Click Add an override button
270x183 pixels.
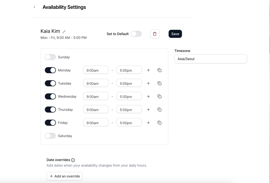click(x=65, y=176)
